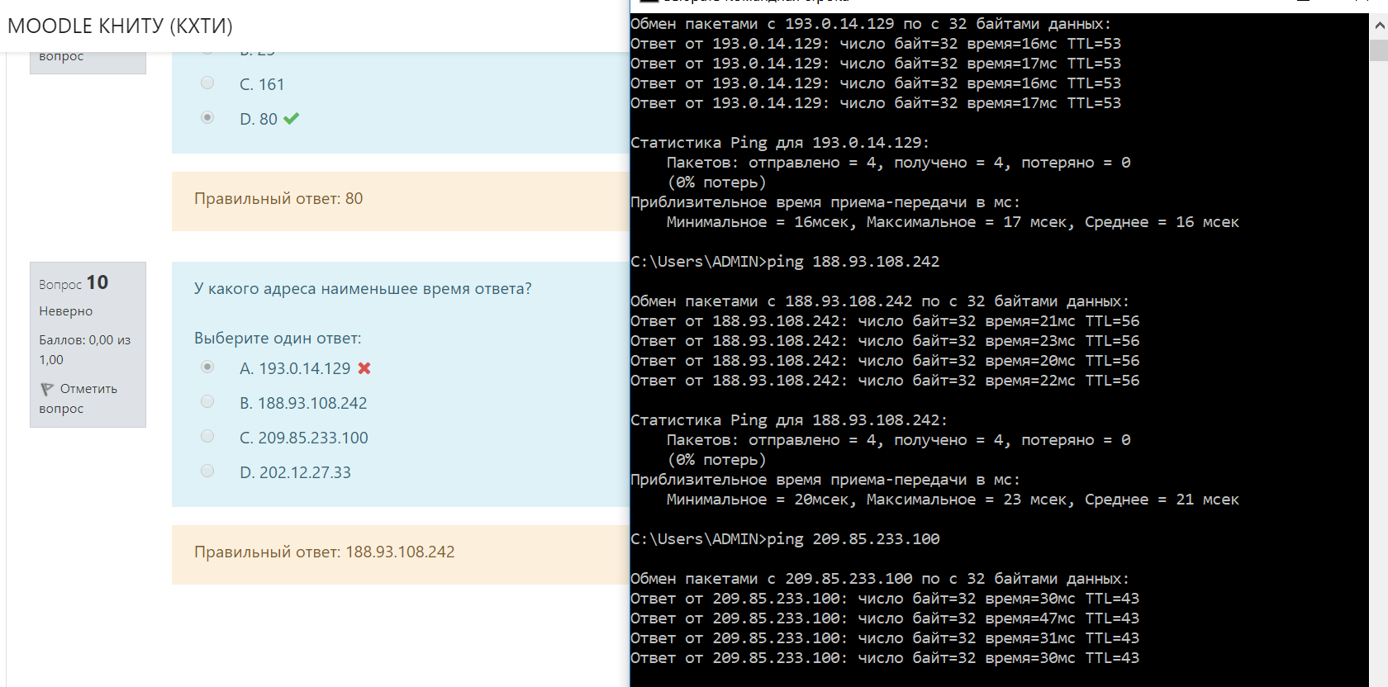Click the line Обмен пакетами с 193.0.14.129

click(871, 24)
